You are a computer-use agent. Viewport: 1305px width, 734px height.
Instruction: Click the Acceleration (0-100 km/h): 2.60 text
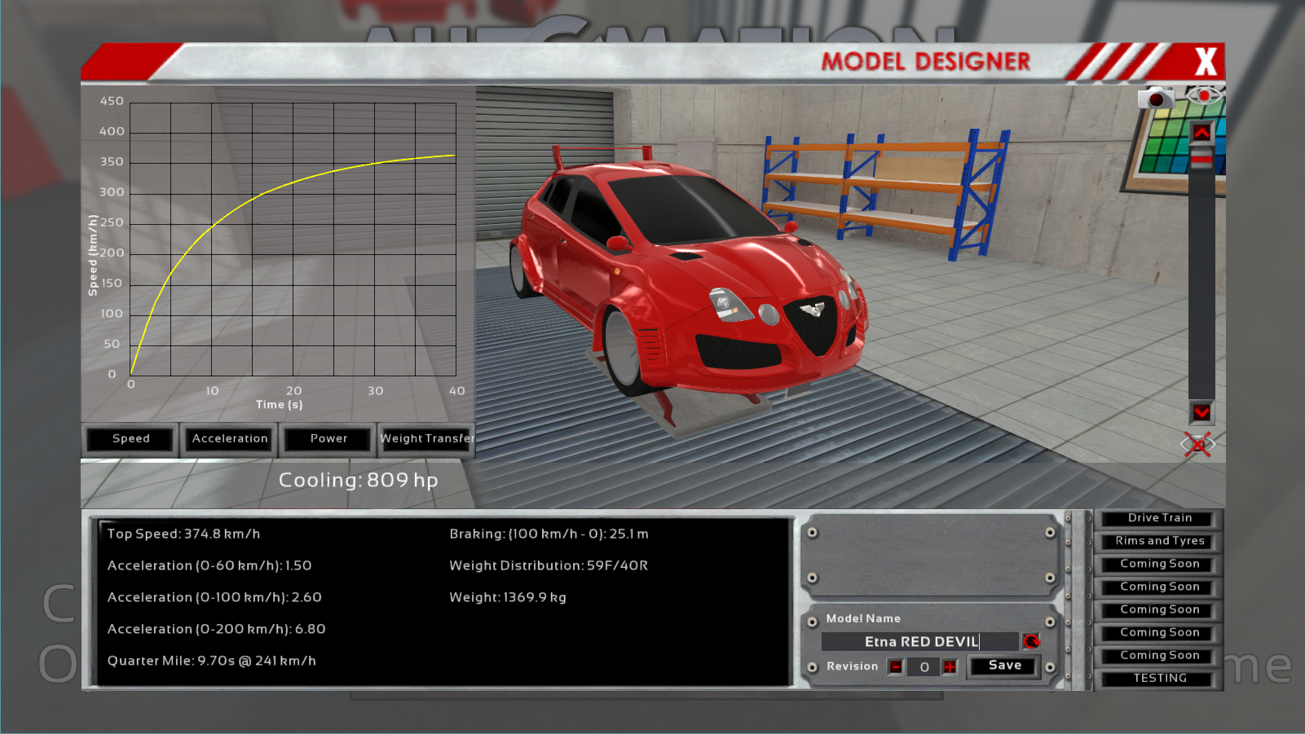[214, 598]
